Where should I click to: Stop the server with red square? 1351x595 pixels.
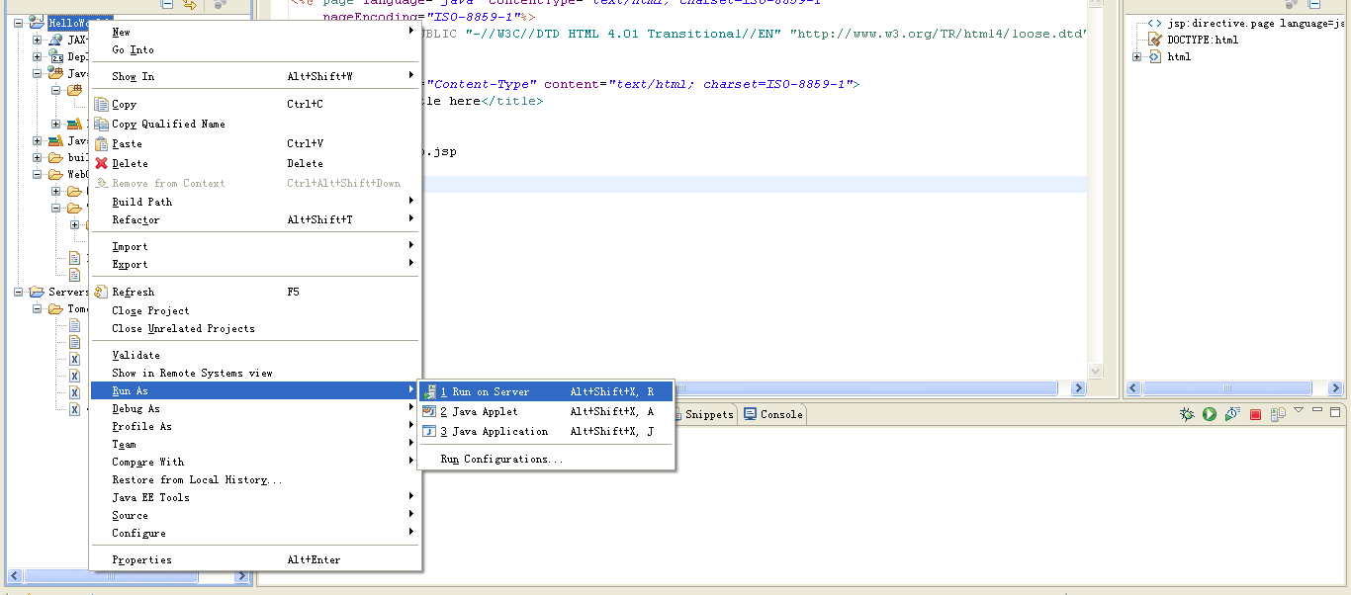point(1255,415)
